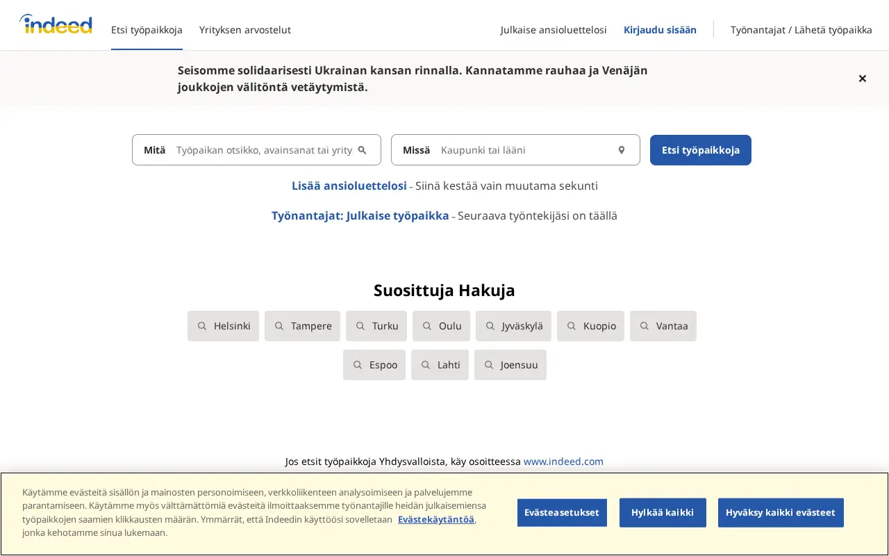Select the Oulu popular search

pyautogui.click(x=441, y=326)
